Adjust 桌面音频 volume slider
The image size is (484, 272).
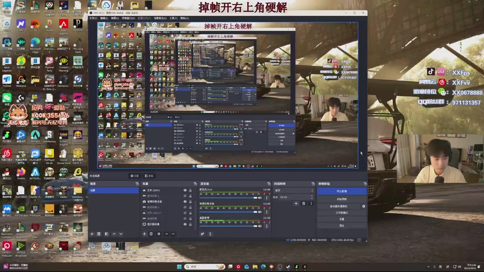coord(229,226)
